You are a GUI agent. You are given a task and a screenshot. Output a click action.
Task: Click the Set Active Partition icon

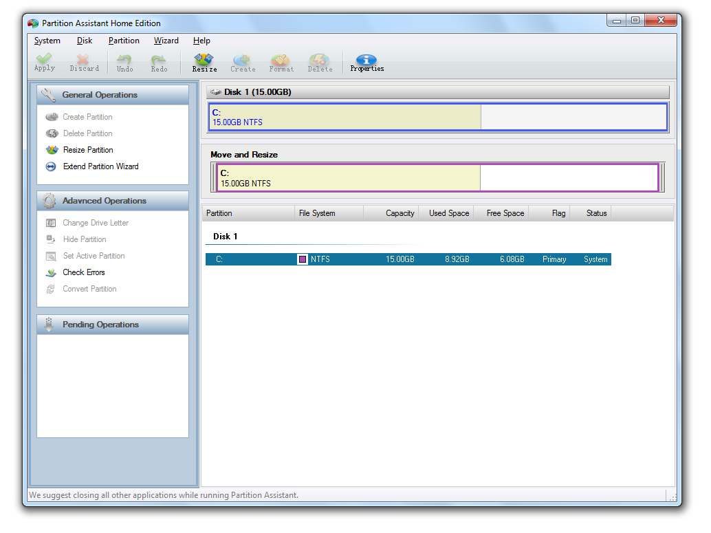(51, 256)
